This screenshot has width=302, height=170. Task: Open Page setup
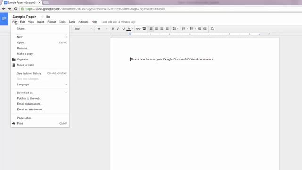(40, 118)
